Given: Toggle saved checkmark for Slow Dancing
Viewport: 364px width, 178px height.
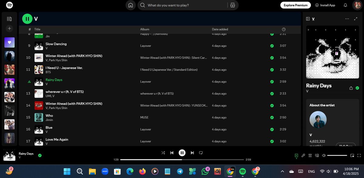Looking at the screenshot, I should [272, 46].
